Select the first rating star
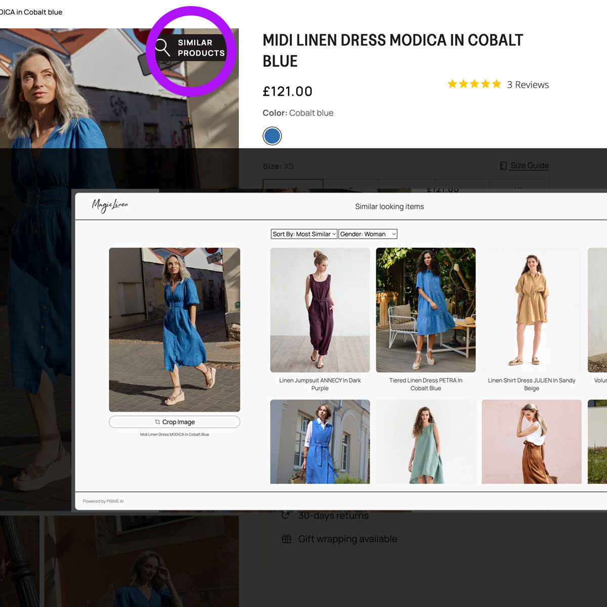The height and width of the screenshot is (607, 607). pos(452,84)
